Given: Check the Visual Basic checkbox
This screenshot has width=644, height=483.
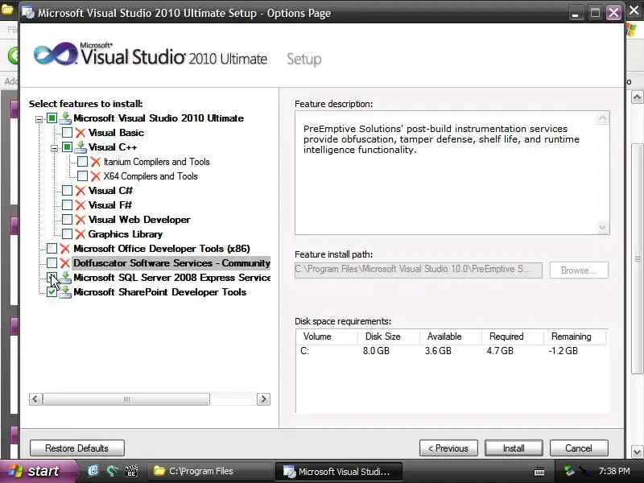Looking at the screenshot, I should click(67, 133).
